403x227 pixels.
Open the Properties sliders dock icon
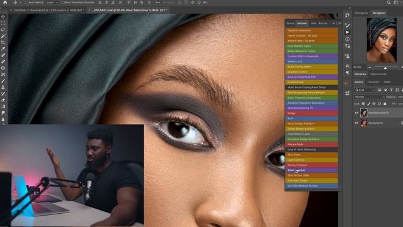point(347,46)
